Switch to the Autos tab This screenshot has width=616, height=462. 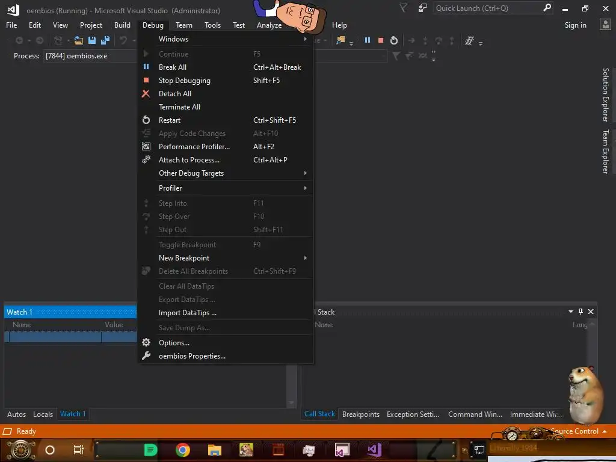[16, 414]
